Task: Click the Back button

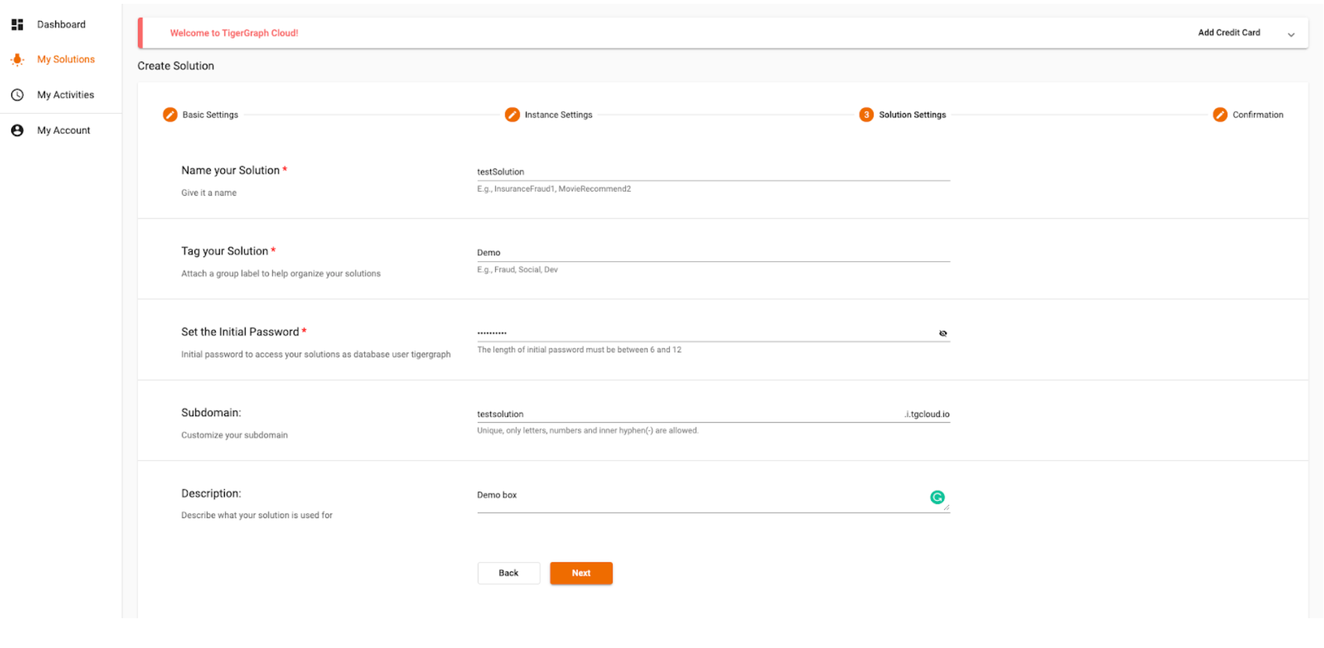Action: (x=508, y=573)
